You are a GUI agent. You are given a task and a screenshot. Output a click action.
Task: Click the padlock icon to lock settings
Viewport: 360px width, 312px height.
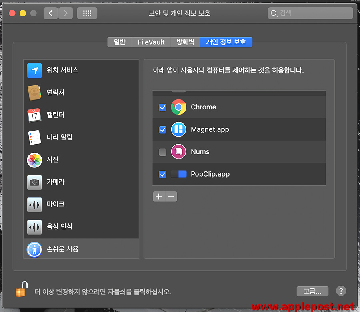(21, 289)
